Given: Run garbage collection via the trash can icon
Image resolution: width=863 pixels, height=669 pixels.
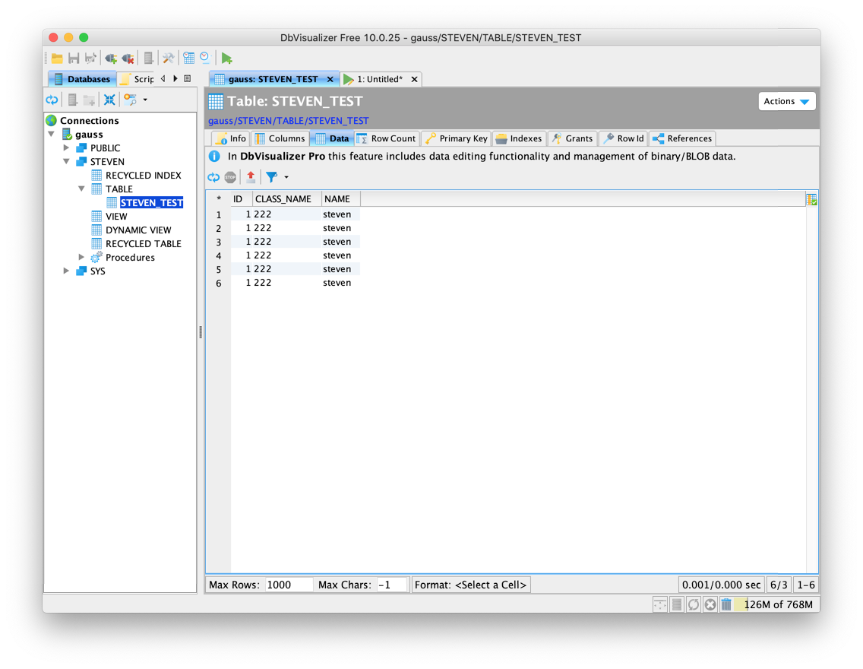Looking at the screenshot, I should 726,604.
